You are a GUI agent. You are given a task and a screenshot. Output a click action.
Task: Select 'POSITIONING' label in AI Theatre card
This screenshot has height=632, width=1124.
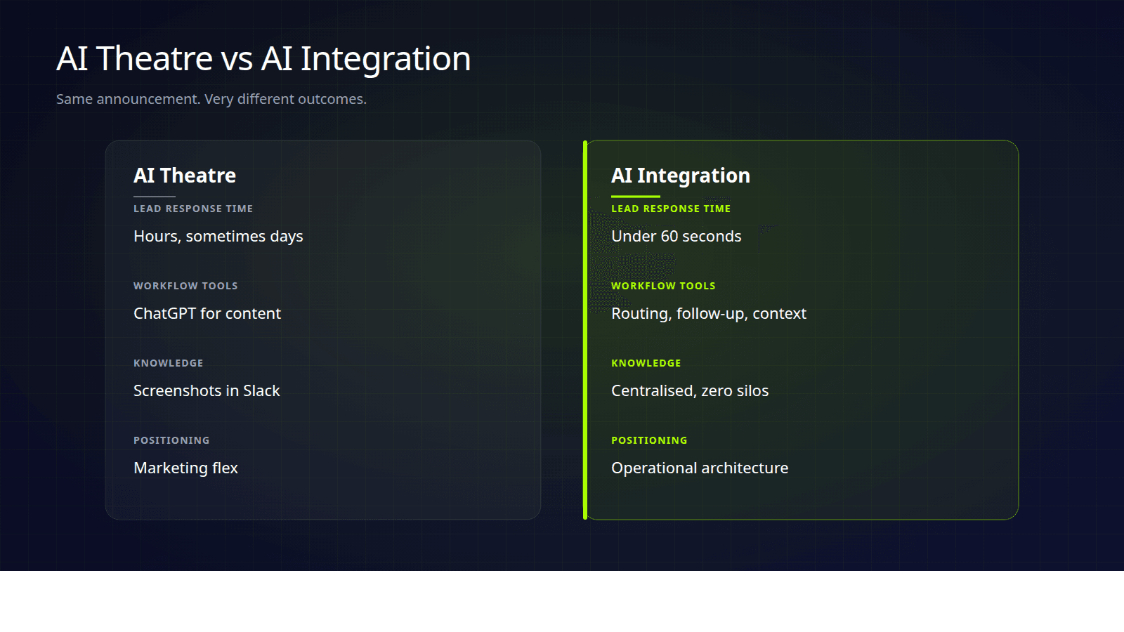click(171, 440)
